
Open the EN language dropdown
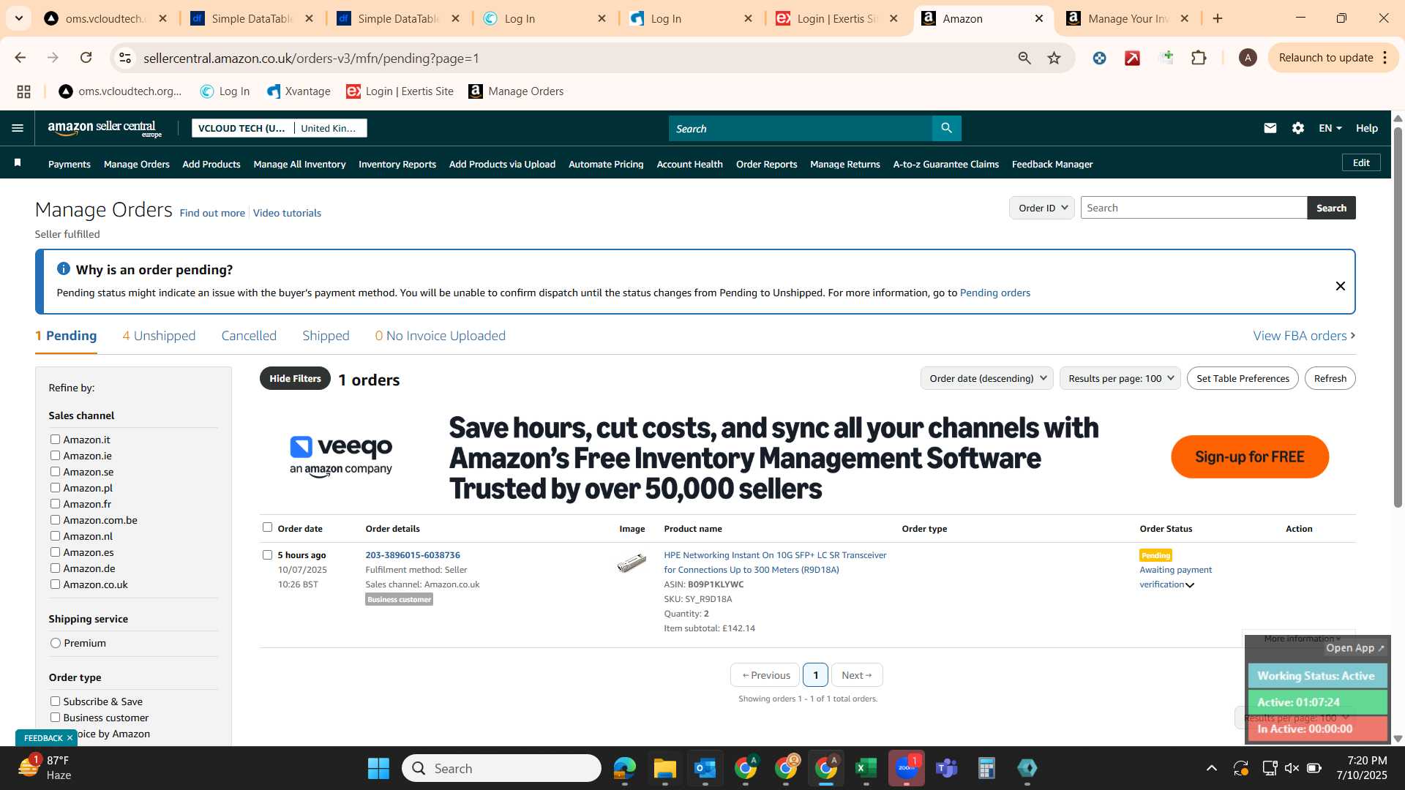point(1330,128)
